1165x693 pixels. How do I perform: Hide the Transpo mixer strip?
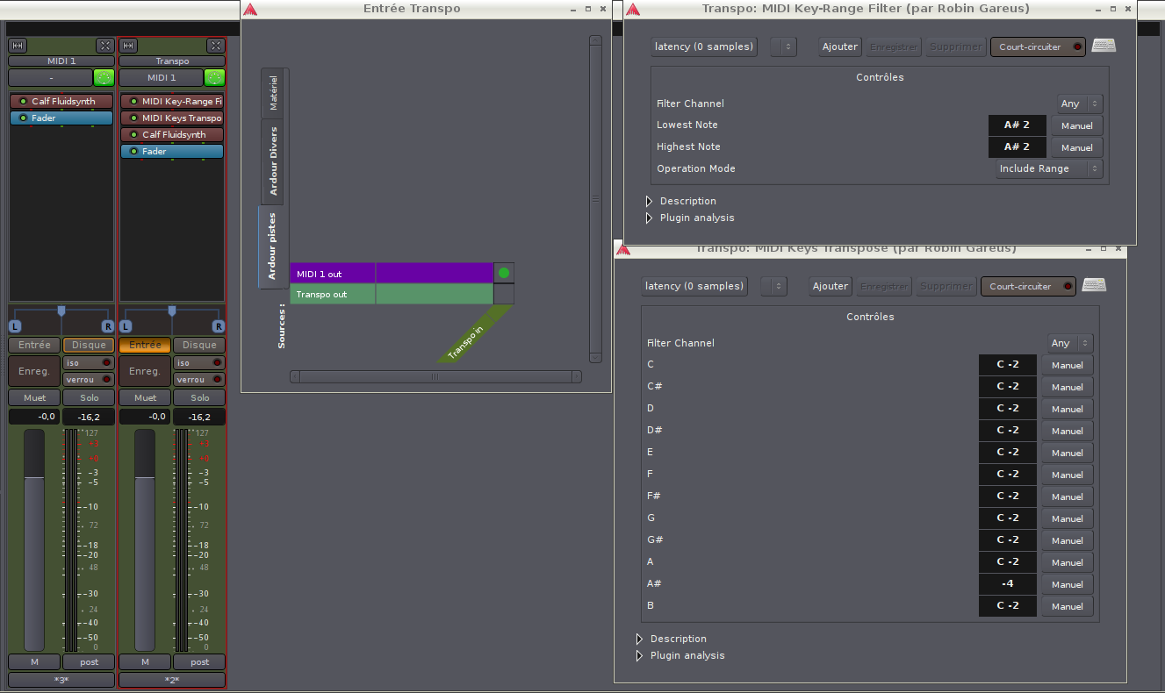216,46
